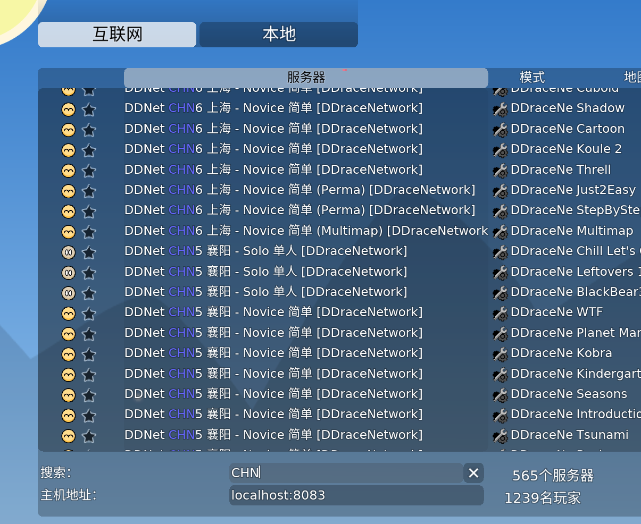The height and width of the screenshot is (524, 641).
Task: Select the Novice 简单 (Perma) server in the StepBySte row
Action: [x=300, y=210]
